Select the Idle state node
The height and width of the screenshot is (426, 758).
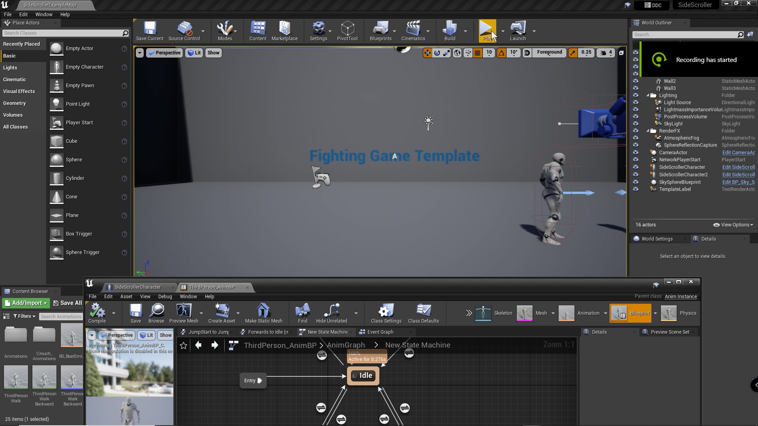363,376
